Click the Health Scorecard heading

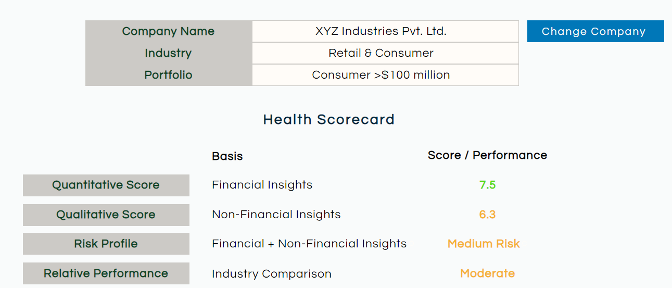pyautogui.click(x=329, y=119)
